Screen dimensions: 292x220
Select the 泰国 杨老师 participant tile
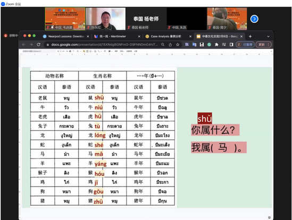coord(146,19)
